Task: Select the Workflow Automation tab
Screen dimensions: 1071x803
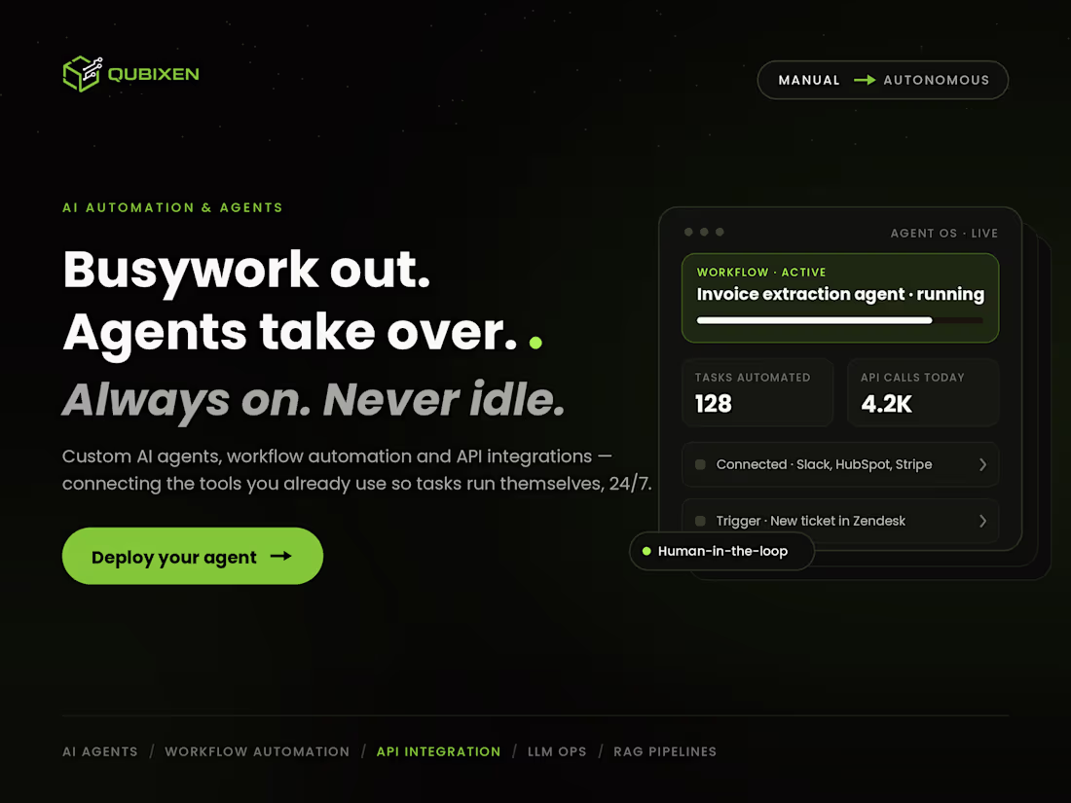Action: (257, 751)
